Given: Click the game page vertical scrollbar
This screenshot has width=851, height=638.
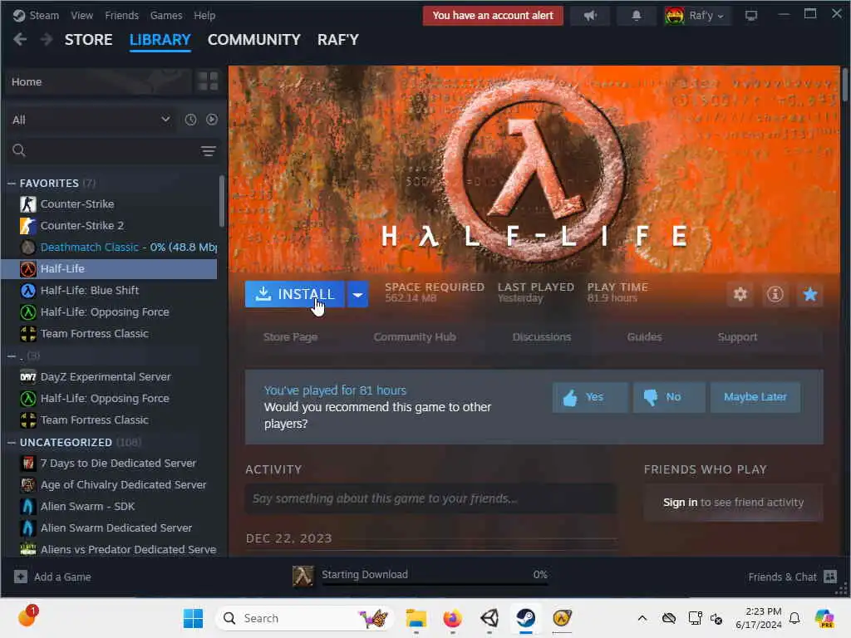Looking at the screenshot, I should (x=844, y=84).
